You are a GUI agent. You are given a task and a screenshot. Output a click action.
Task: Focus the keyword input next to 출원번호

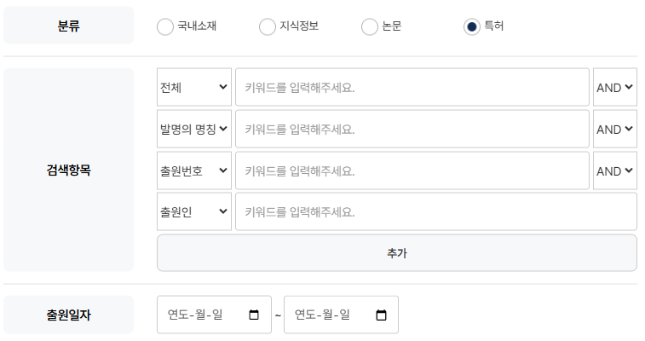click(x=412, y=170)
